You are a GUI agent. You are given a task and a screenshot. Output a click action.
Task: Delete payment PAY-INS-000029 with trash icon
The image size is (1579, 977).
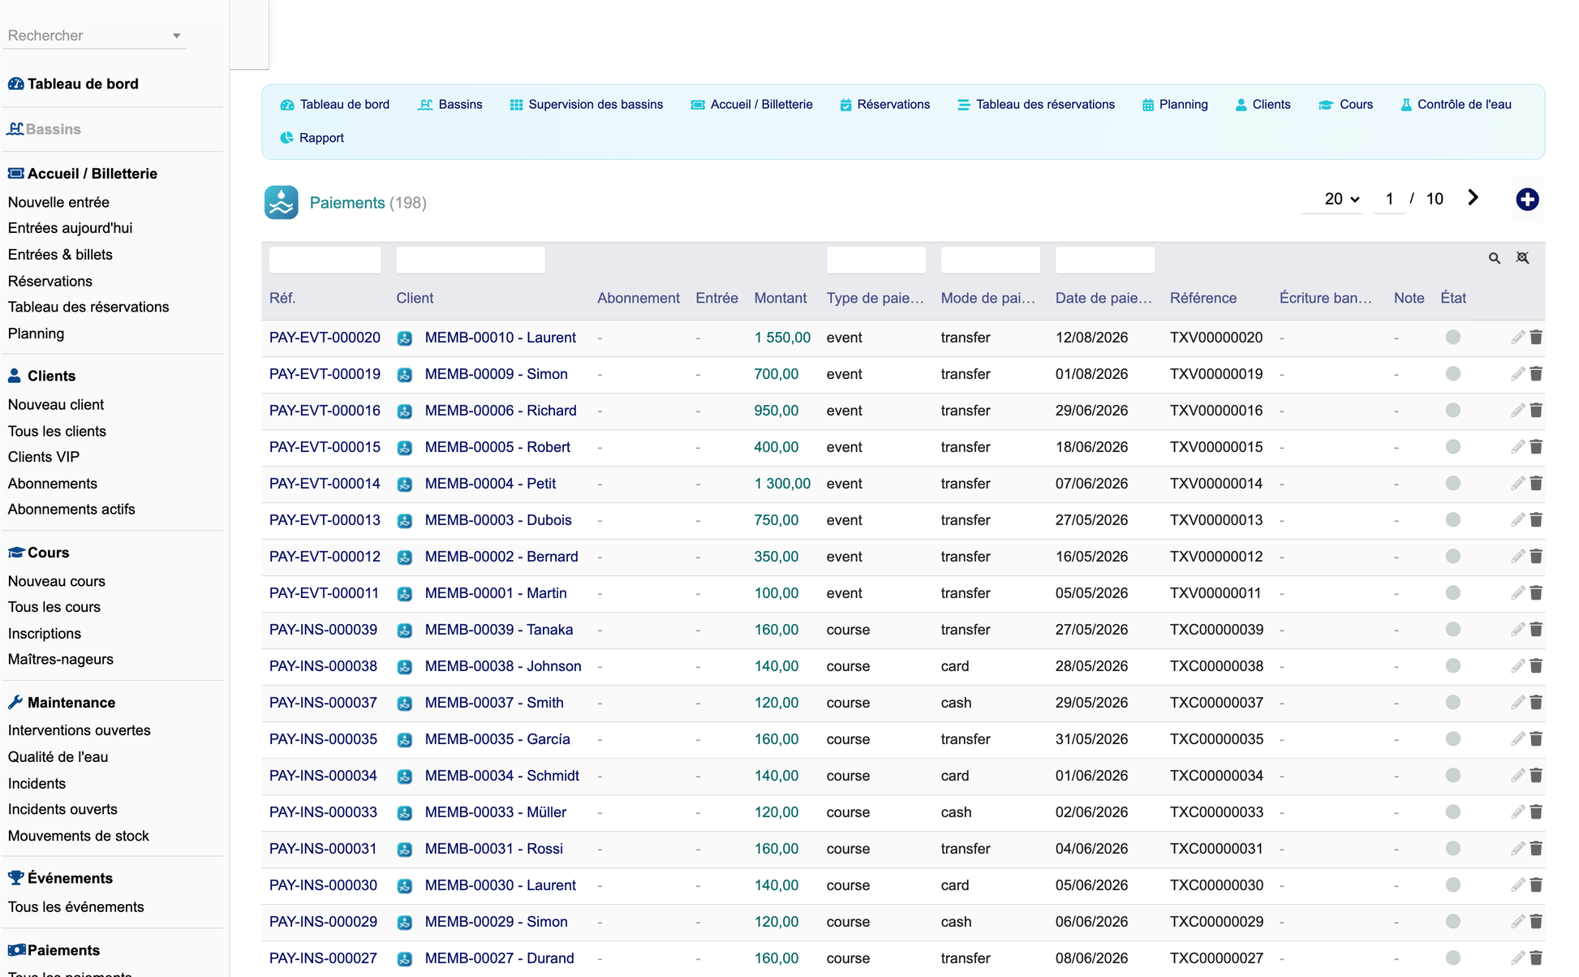[x=1536, y=922]
